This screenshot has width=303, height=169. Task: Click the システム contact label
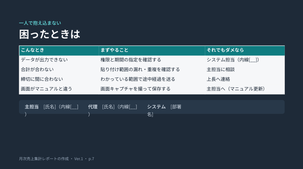[156, 107]
